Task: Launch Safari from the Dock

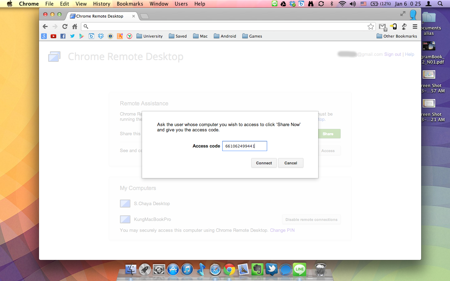Action: pyautogui.click(x=215, y=270)
